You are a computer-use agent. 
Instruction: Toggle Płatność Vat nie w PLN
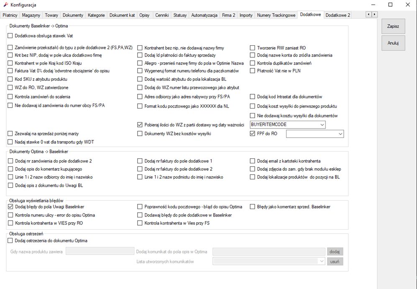[x=252, y=71]
